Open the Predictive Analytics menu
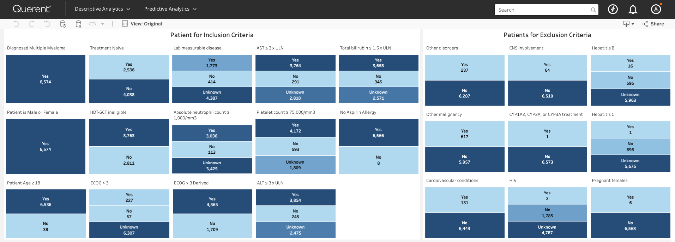This screenshot has width=675, height=242. [170, 9]
